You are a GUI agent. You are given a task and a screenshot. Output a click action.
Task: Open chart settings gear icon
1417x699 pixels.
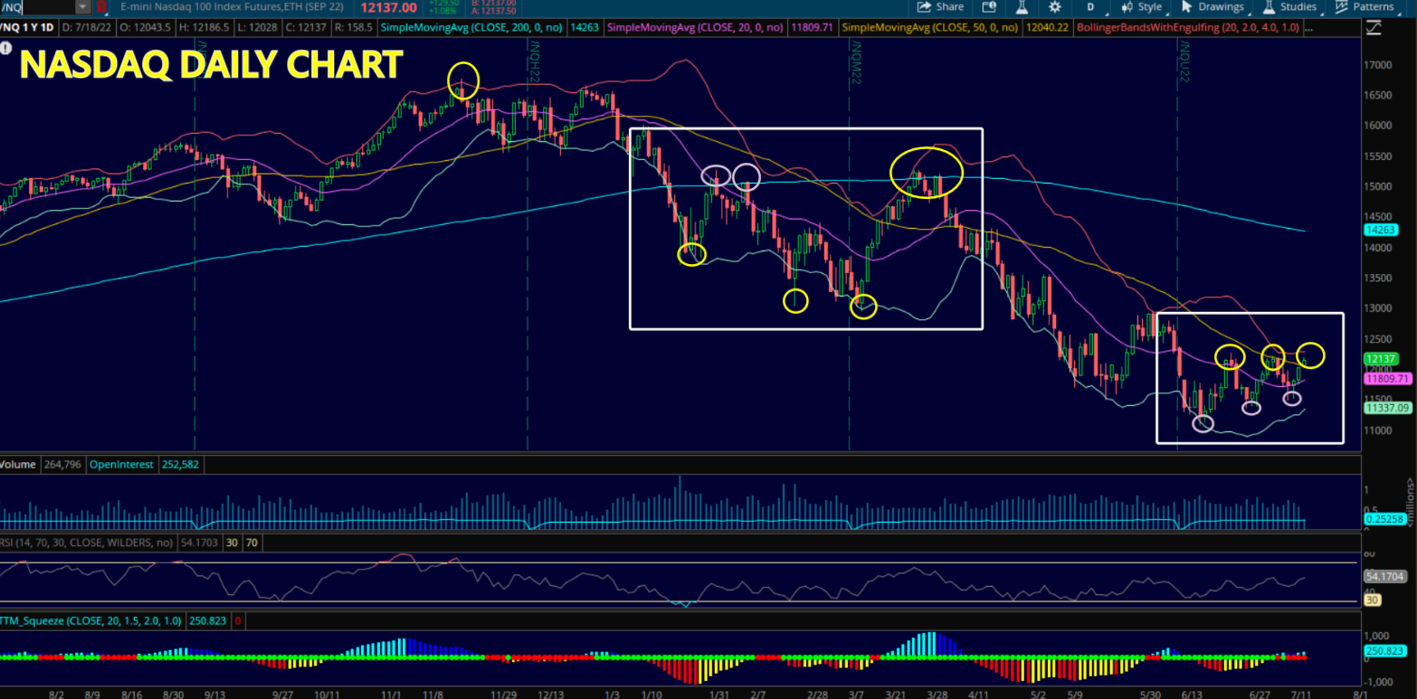click(1054, 6)
